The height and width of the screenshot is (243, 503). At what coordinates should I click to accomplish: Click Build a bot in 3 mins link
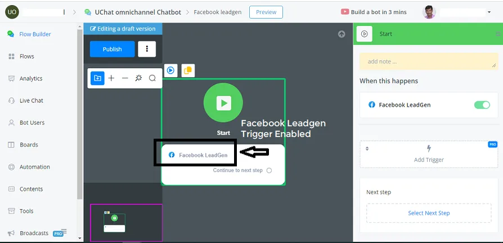379,12
